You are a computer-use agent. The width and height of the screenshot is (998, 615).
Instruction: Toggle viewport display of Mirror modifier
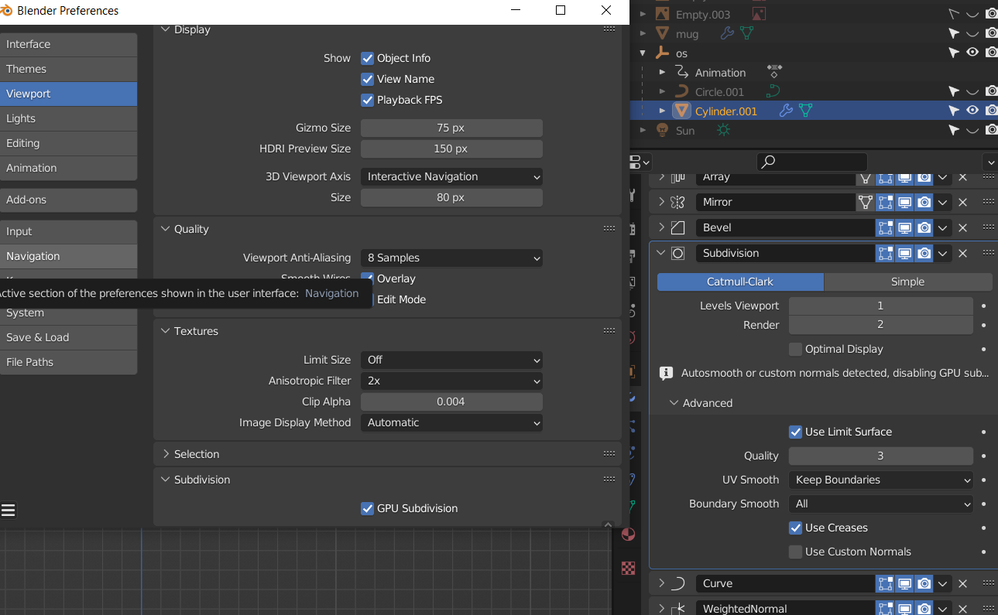(904, 202)
